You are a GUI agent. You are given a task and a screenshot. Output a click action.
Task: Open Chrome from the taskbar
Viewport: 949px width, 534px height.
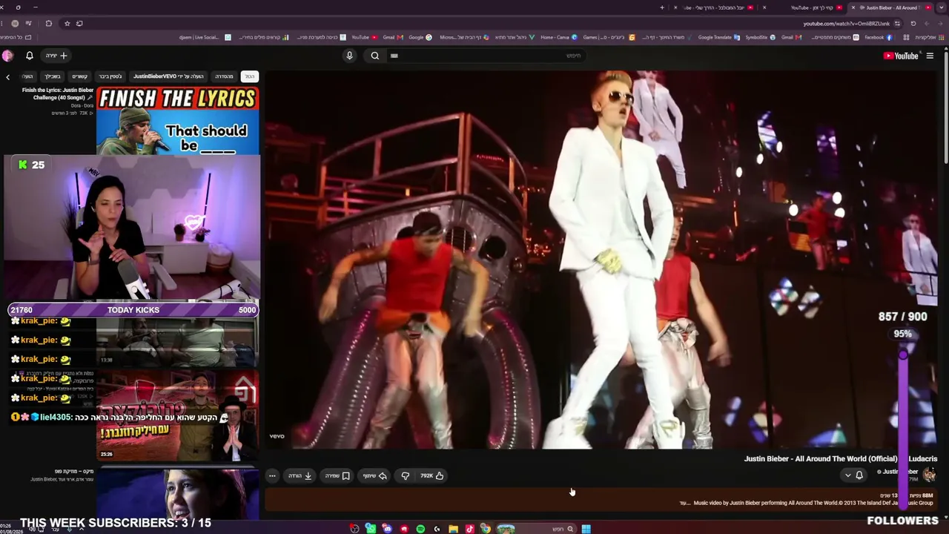point(486,529)
